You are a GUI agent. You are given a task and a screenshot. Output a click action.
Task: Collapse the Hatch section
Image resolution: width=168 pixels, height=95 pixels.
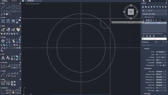tap(1, 17)
